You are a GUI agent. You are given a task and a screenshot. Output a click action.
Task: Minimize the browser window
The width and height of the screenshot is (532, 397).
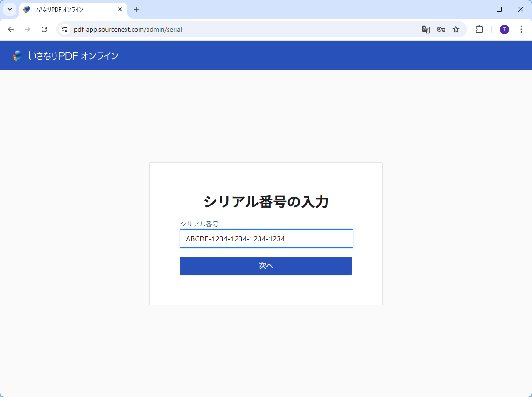(x=478, y=9)
